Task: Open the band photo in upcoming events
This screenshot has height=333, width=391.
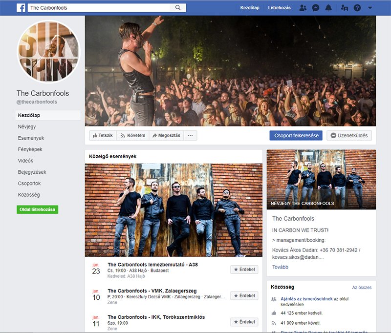Action: [174, 210]
